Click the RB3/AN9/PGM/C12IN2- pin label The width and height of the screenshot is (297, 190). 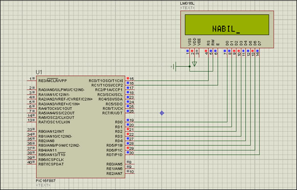[59, 145]
